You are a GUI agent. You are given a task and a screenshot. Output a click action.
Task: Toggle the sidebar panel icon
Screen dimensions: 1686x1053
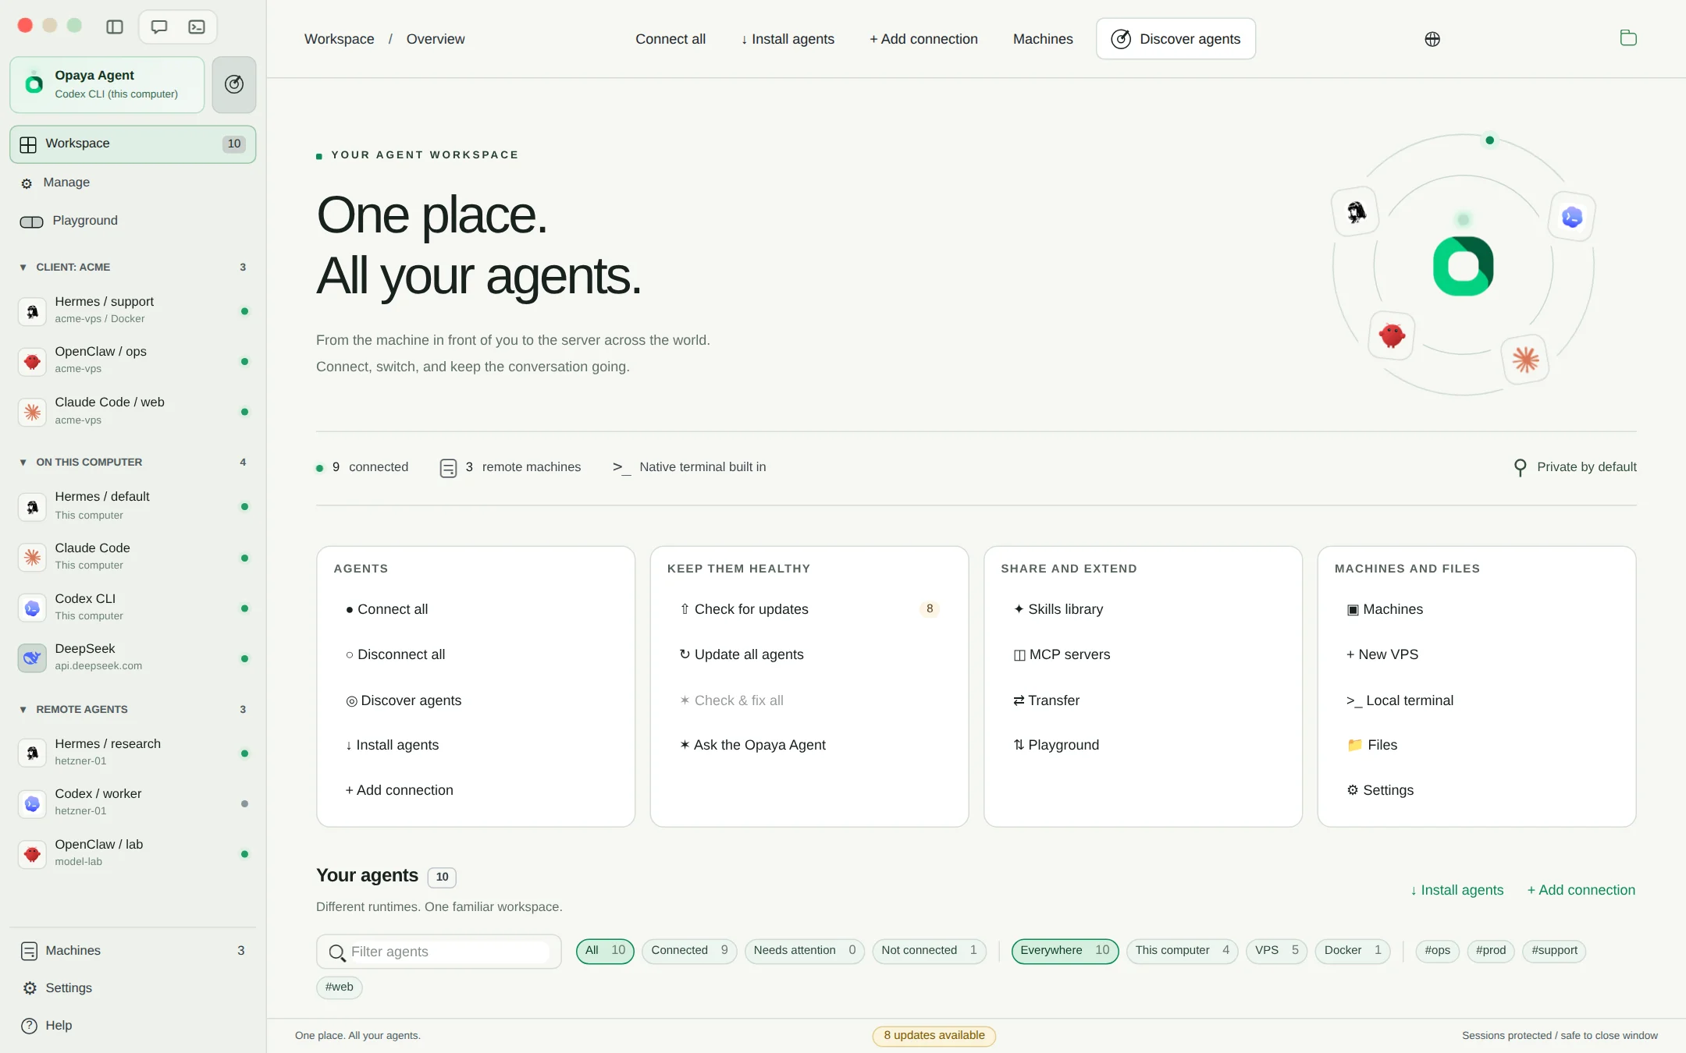coord(115,27)
